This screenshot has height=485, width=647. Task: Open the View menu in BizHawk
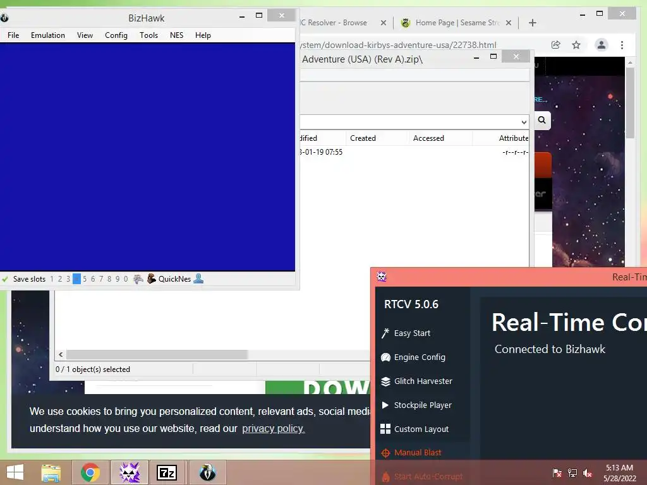(x=85, y=35)
